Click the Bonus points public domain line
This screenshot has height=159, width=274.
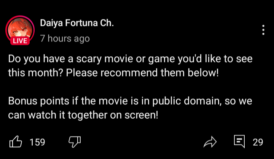(x=130, y=101)
